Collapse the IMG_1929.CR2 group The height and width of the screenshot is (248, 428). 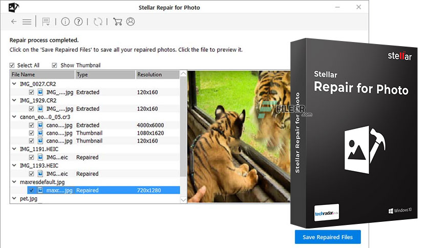tap(14, 100)
